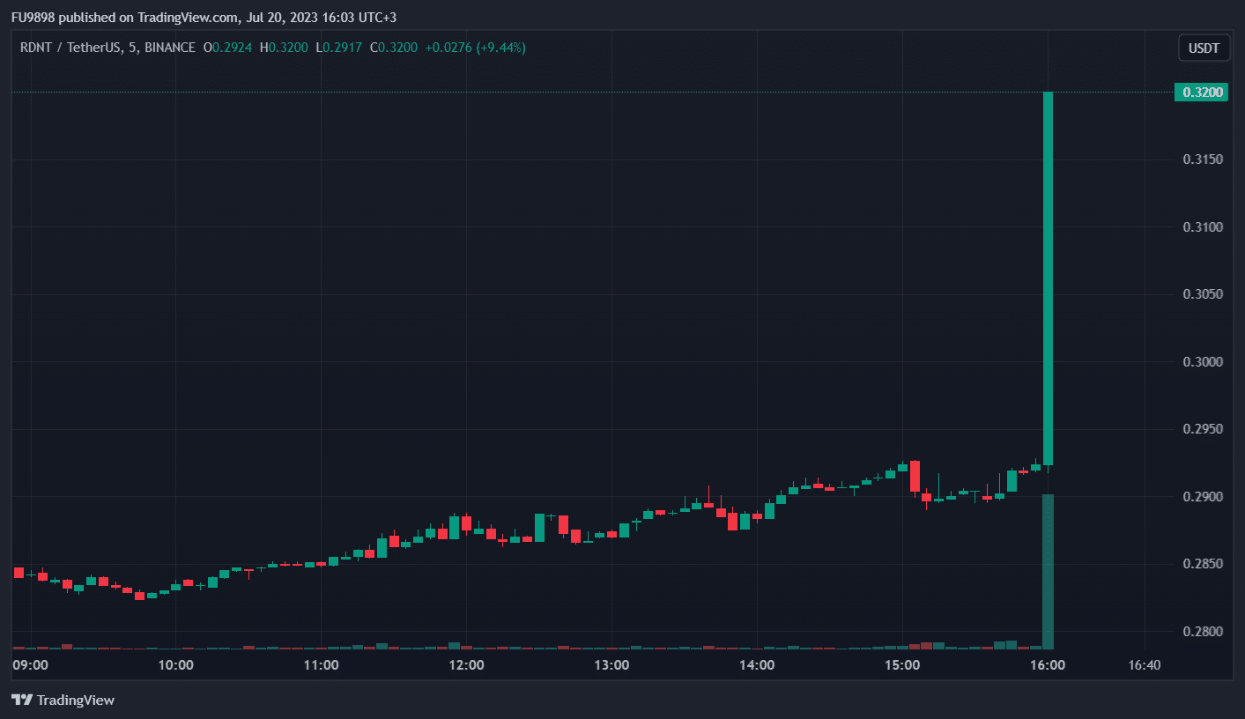Click the 0.2900 price axis label
This screenshot has height=719, width=1245.
(1203, 497)
